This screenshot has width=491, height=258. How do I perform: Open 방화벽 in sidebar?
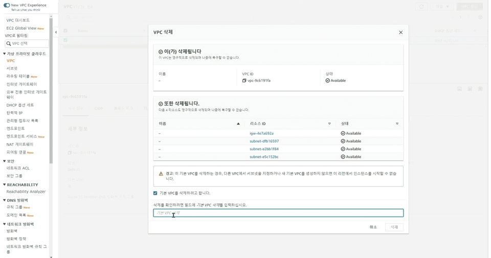coord(12,231)
